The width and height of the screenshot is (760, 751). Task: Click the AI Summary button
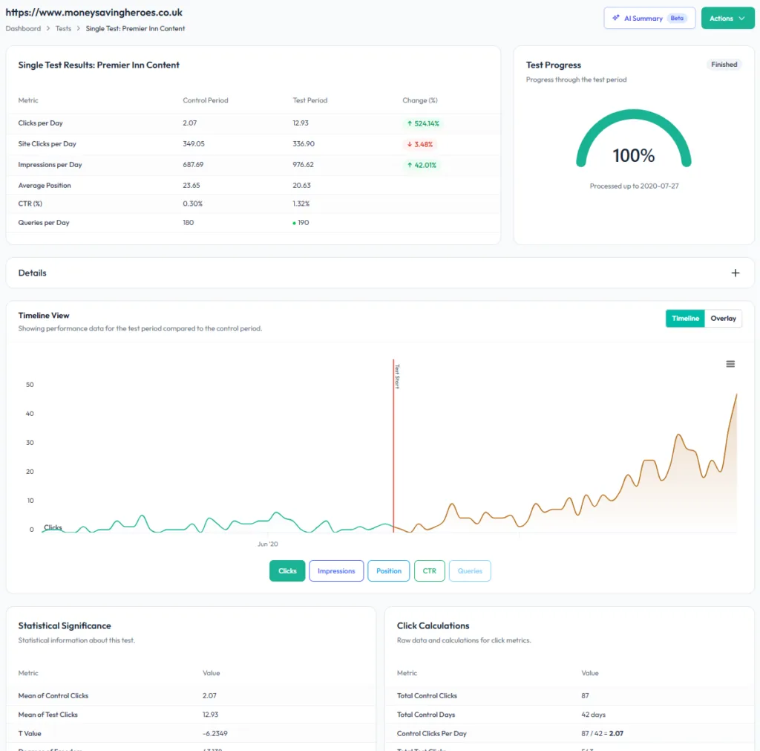pos(649,18)
